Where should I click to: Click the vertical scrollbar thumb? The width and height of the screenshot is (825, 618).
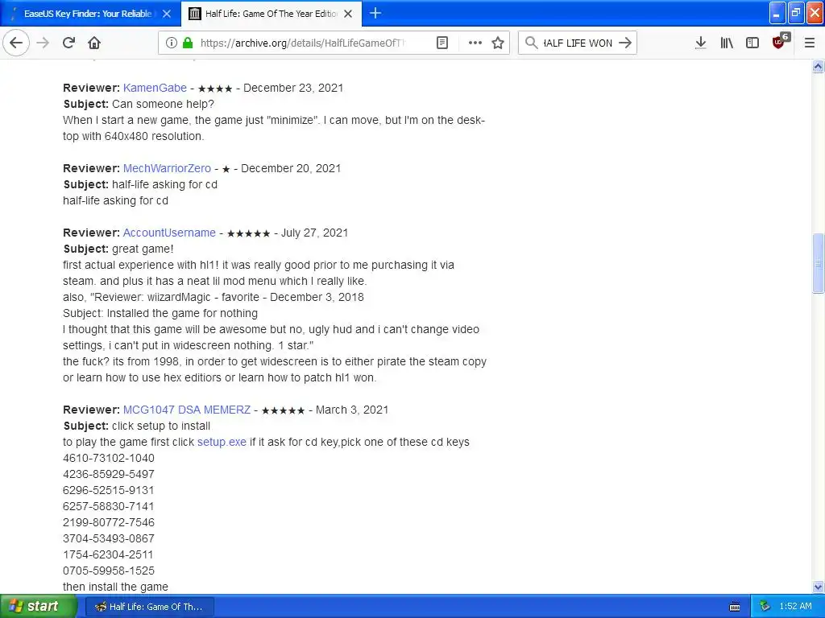(x=818, y=262)
